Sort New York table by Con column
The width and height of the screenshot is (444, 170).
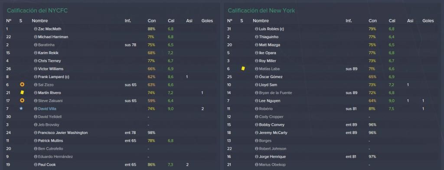(372, 21)
